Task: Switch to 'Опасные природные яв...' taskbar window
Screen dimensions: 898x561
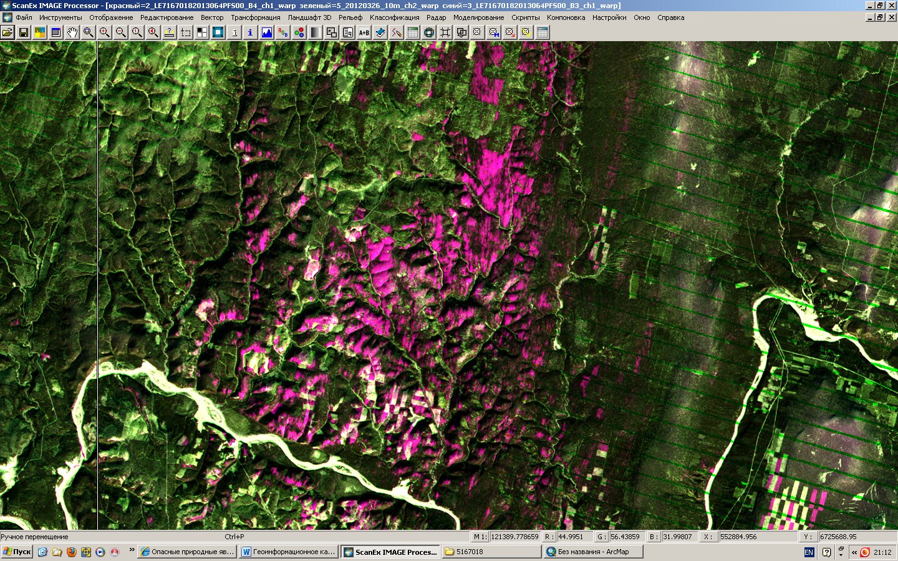Action: point(187,552)
